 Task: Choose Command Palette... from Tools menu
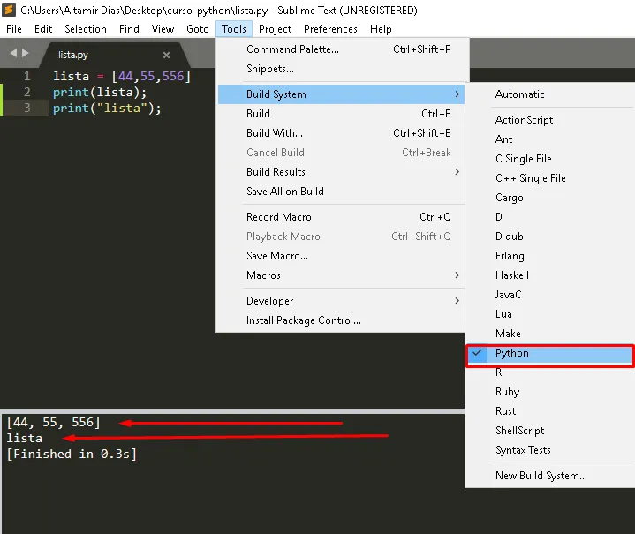click(x=343, y=49)
